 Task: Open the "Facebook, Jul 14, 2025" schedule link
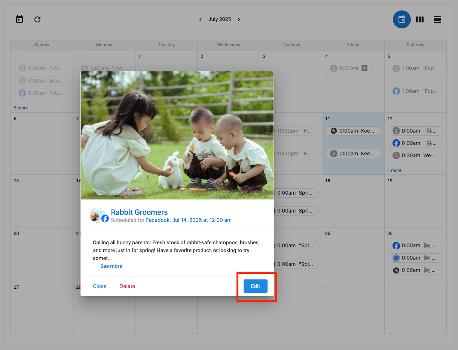189,220
